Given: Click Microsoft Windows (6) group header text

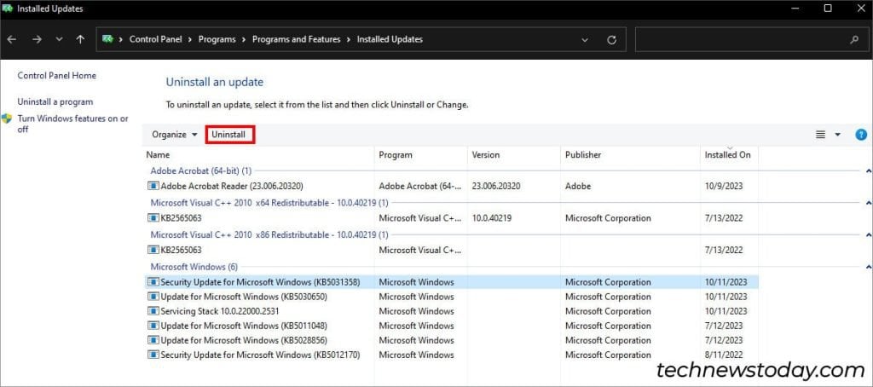Looking at the screenshot, I should [194, 267].
